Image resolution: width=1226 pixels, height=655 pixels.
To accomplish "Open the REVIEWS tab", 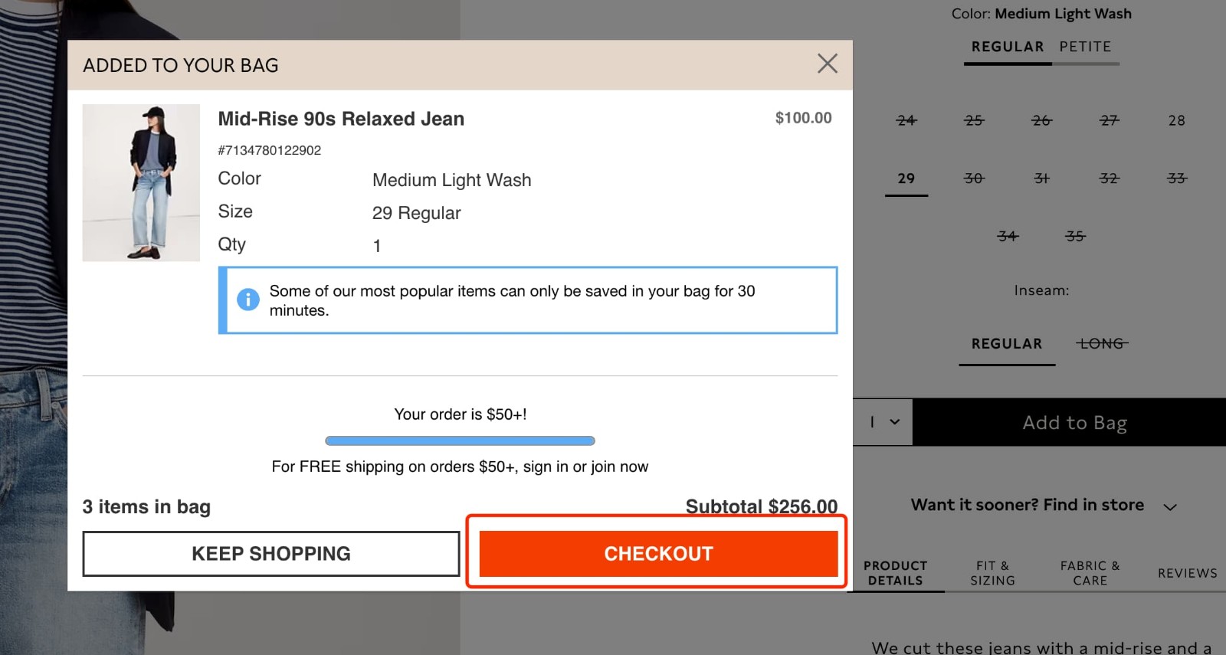I will (x=1186, y=573).
